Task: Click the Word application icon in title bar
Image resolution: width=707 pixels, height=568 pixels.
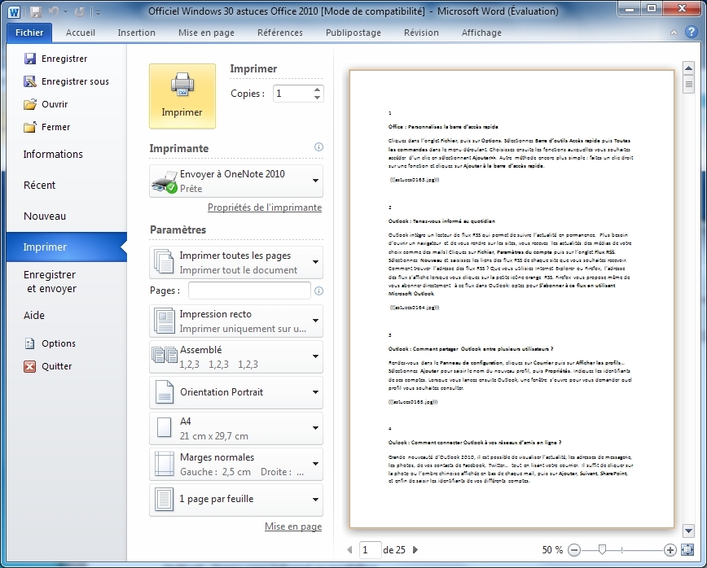Action: [x=15, y=11]
